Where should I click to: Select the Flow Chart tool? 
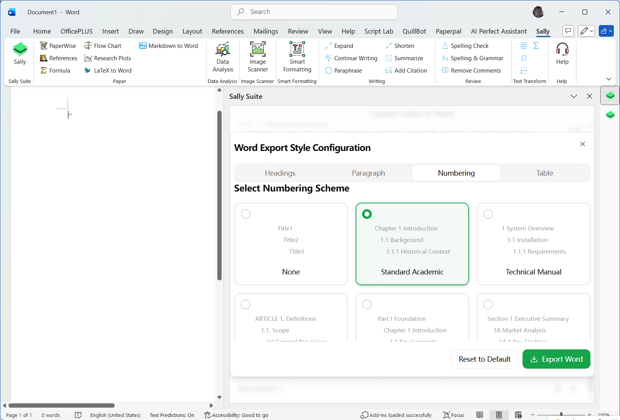point(103,46)
